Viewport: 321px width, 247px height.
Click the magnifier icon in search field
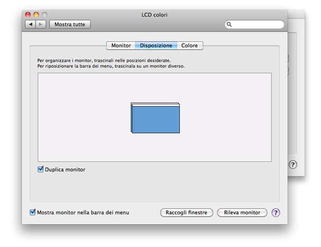click(x=229, y=24)
